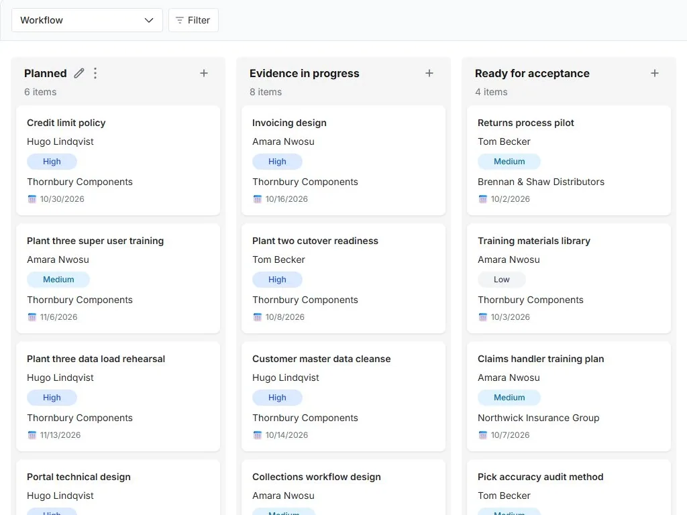687x515 pixels.
Task: Open the Plant three super user training card
Action: pos(118,278)
